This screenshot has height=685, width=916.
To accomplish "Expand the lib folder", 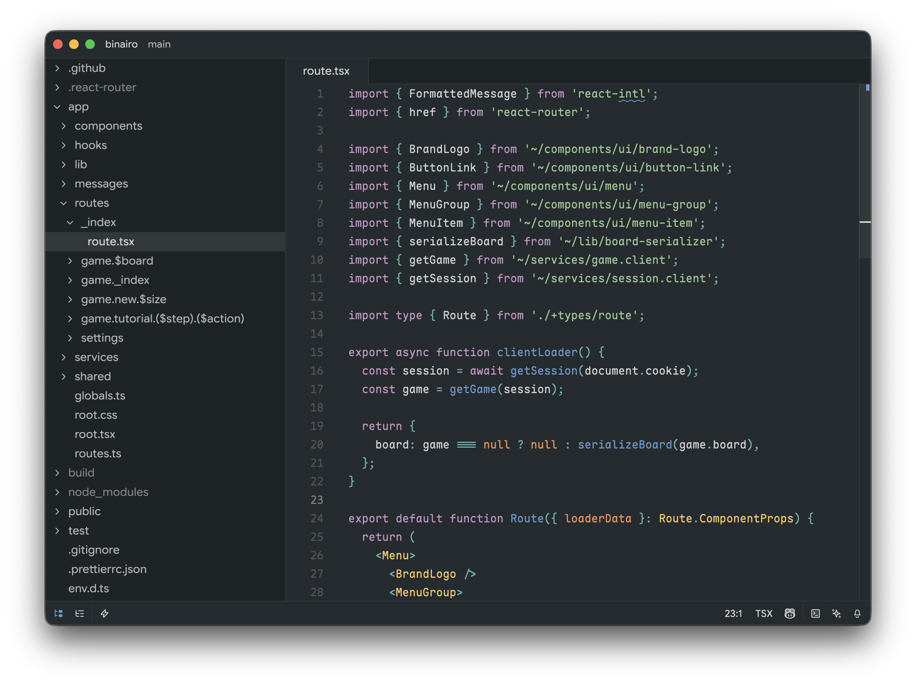I will pos(166,164).
